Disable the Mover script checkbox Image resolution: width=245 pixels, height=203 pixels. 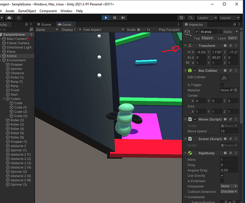(x=195, y=119)
